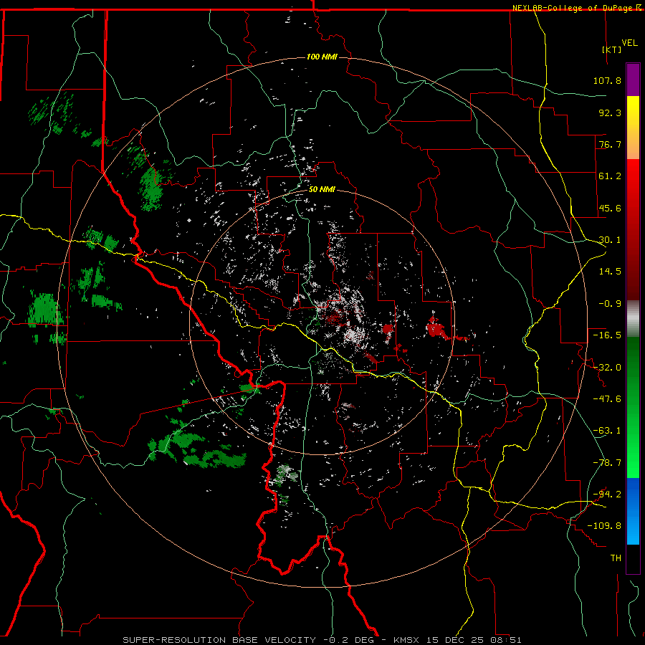Click the 45.6 velocity scale value
Viewport: 645px width, 645px height.
pos(610,208)
